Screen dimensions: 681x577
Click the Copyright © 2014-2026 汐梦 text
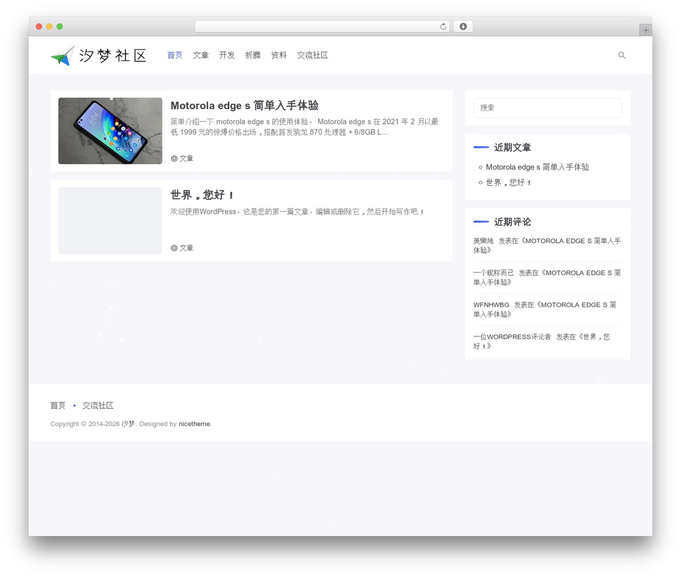tap(93, 424)
